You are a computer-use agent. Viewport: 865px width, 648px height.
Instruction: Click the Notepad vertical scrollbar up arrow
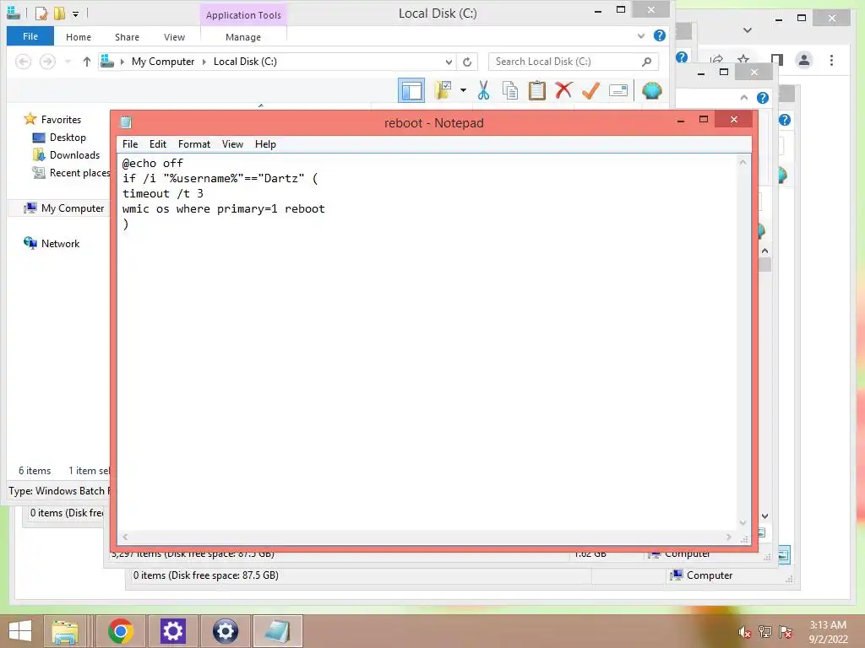743,161
